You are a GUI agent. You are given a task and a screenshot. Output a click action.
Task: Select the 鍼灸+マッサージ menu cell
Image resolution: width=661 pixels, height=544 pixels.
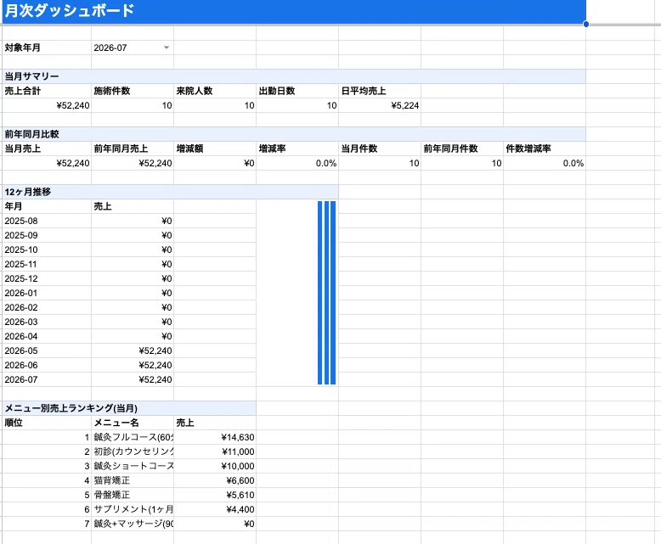pos(133,524)
